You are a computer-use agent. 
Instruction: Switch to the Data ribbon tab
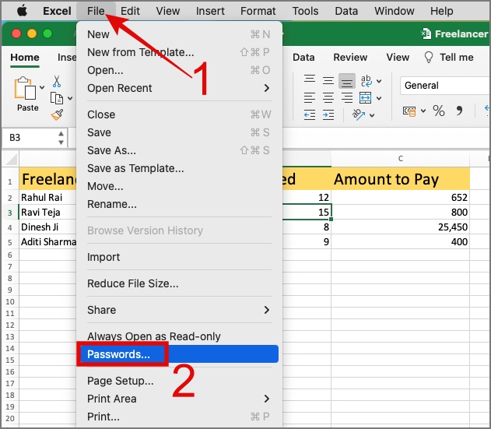pos(303,58)
